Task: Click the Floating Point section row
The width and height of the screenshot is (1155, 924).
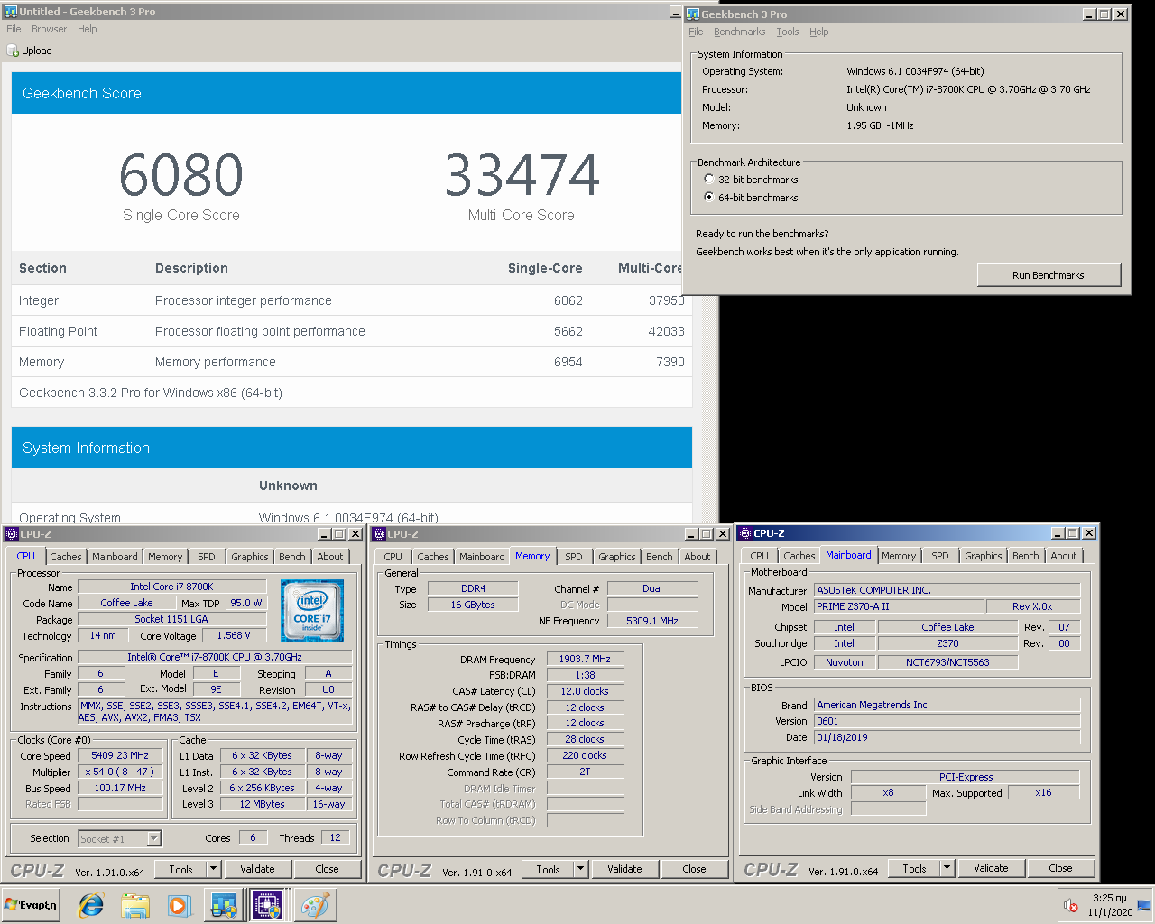Action: [x=352, y=331]
